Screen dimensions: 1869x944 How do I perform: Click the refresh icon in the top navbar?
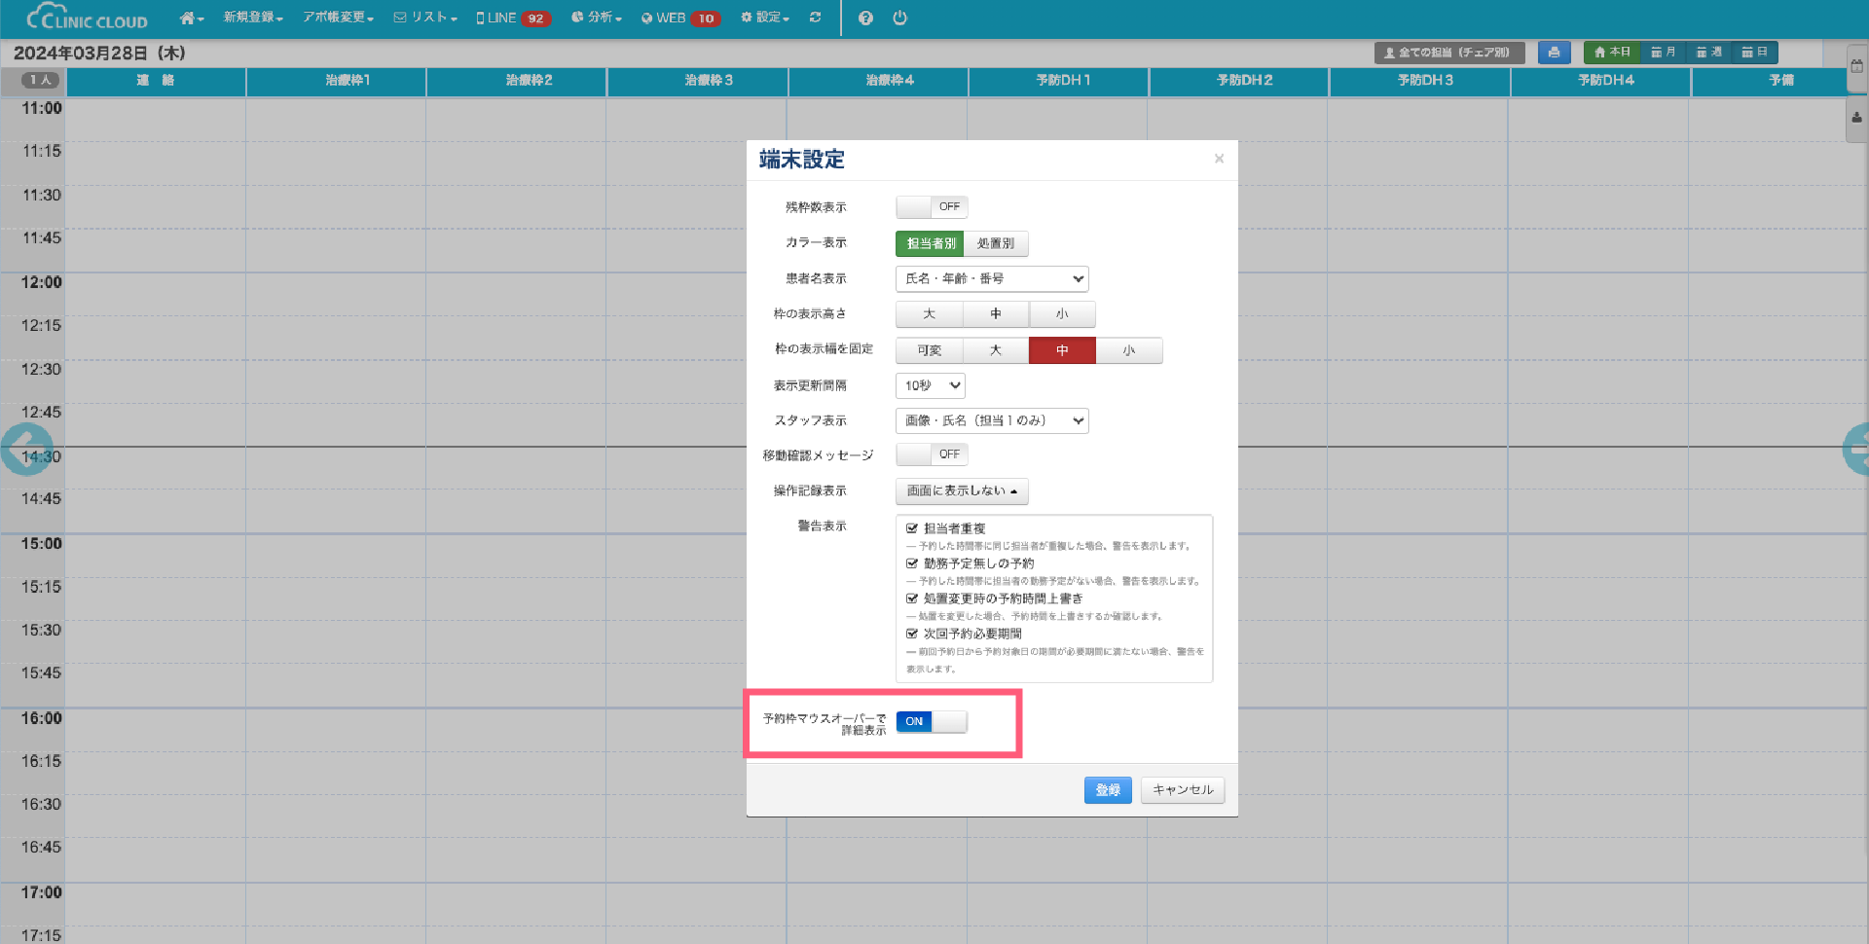(x=815, y=18)
